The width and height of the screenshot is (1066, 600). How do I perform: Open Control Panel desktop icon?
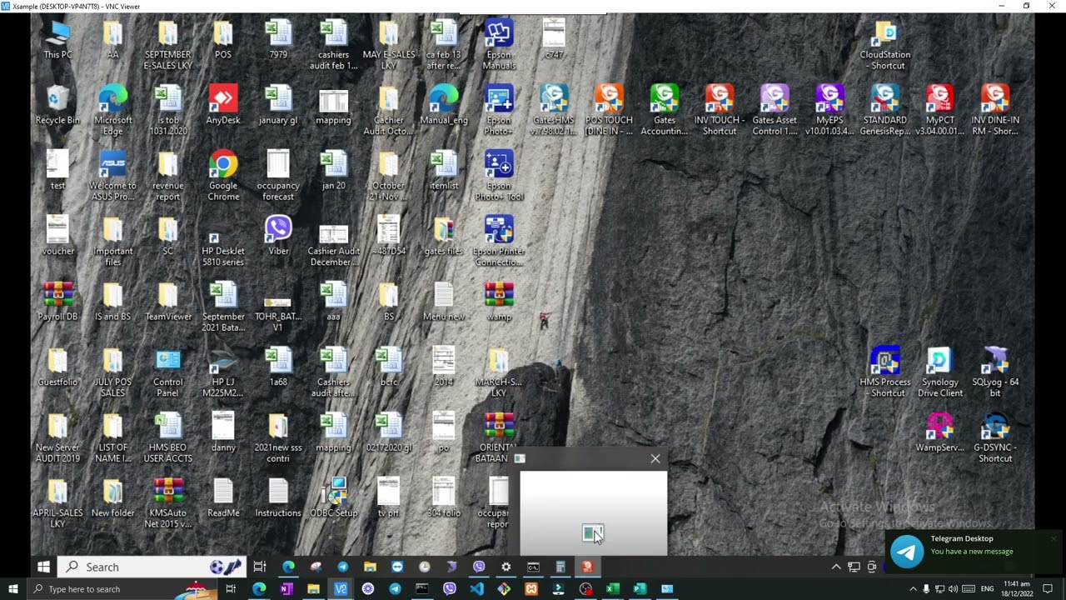click(x=168, y=372)
